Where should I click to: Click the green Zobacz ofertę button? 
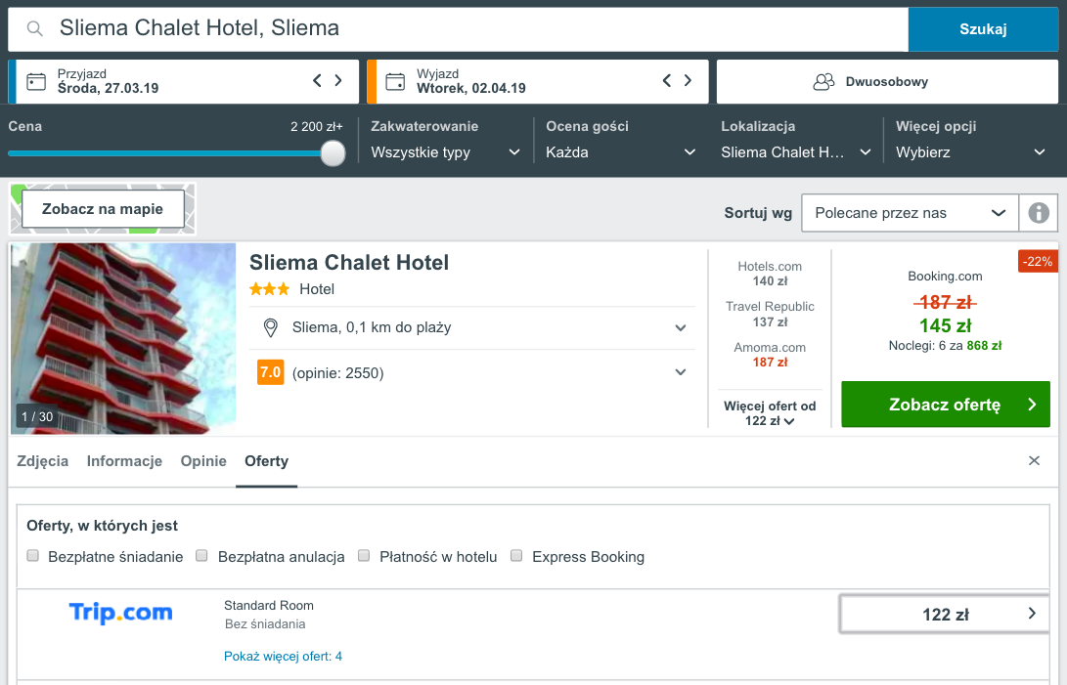click(x=945, y=404)
